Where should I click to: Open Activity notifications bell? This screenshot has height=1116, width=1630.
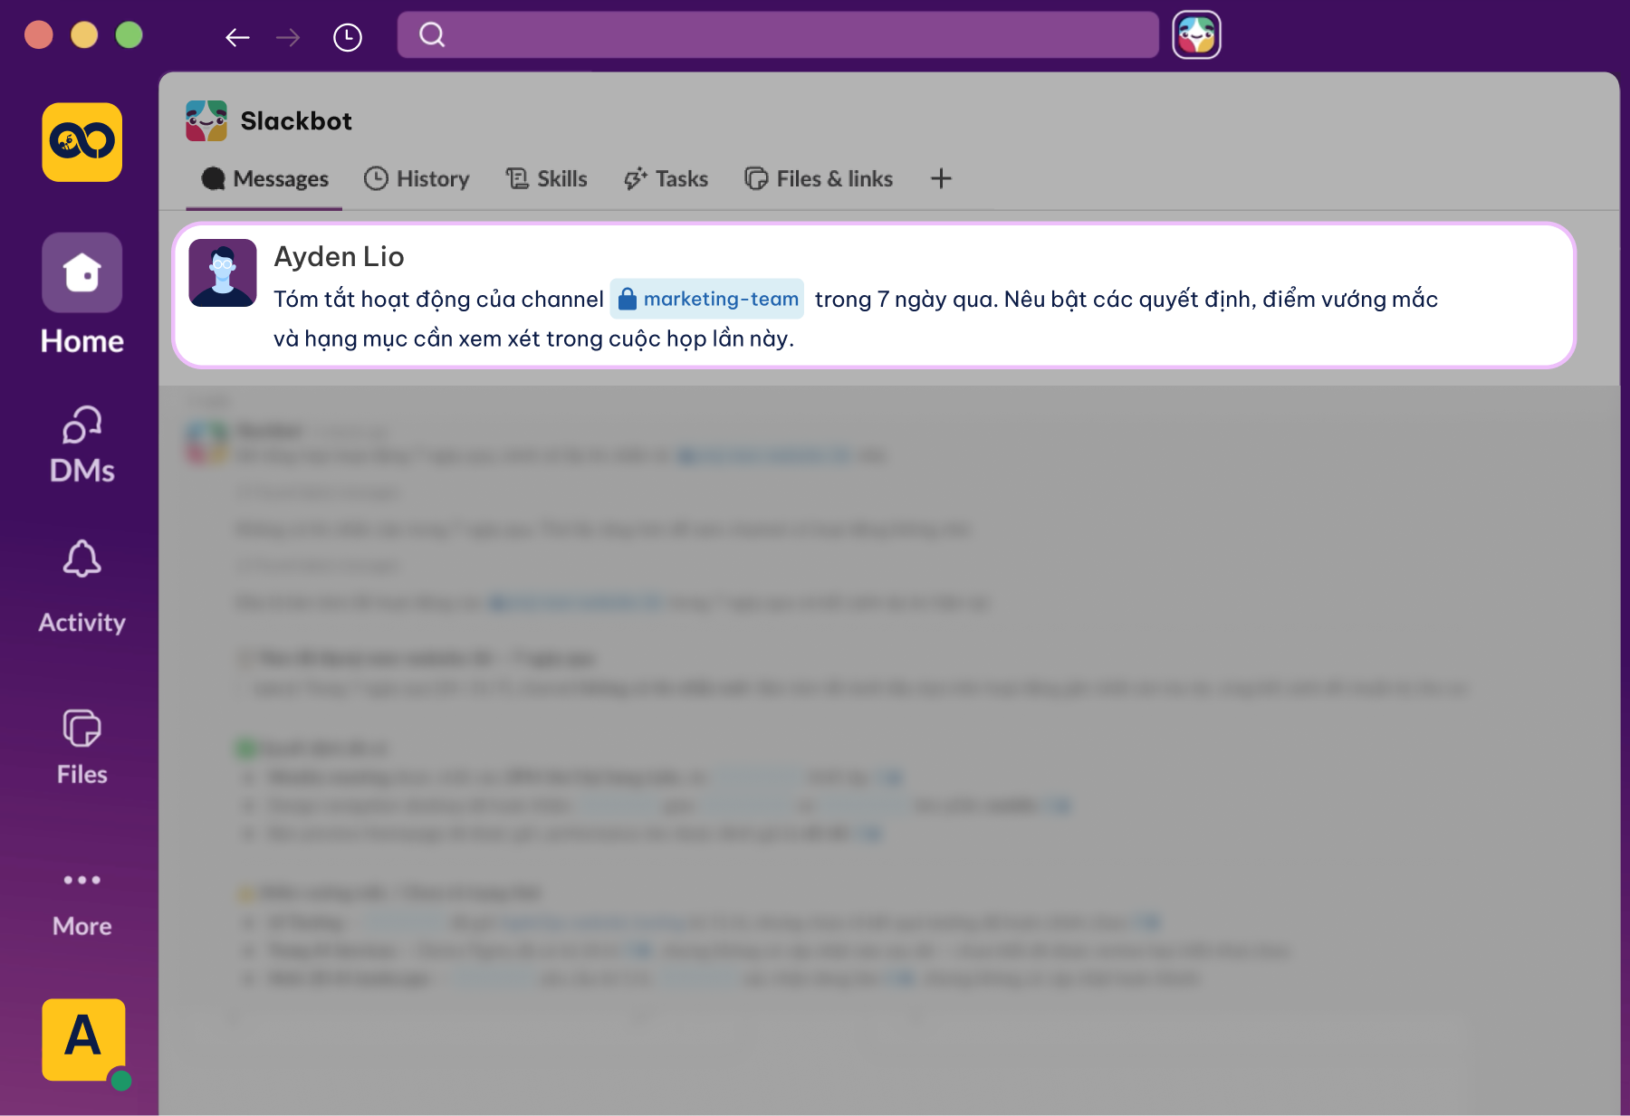pos(82,587)
